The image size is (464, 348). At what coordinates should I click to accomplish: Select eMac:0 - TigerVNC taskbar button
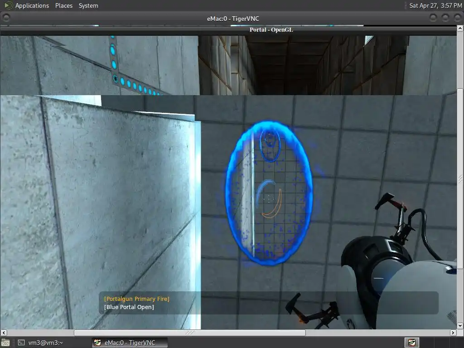tap(129, 343)
